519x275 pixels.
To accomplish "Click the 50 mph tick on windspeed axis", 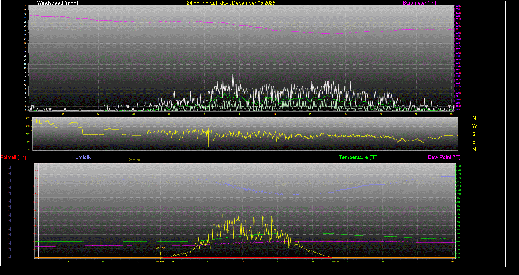I will [25, 5].
